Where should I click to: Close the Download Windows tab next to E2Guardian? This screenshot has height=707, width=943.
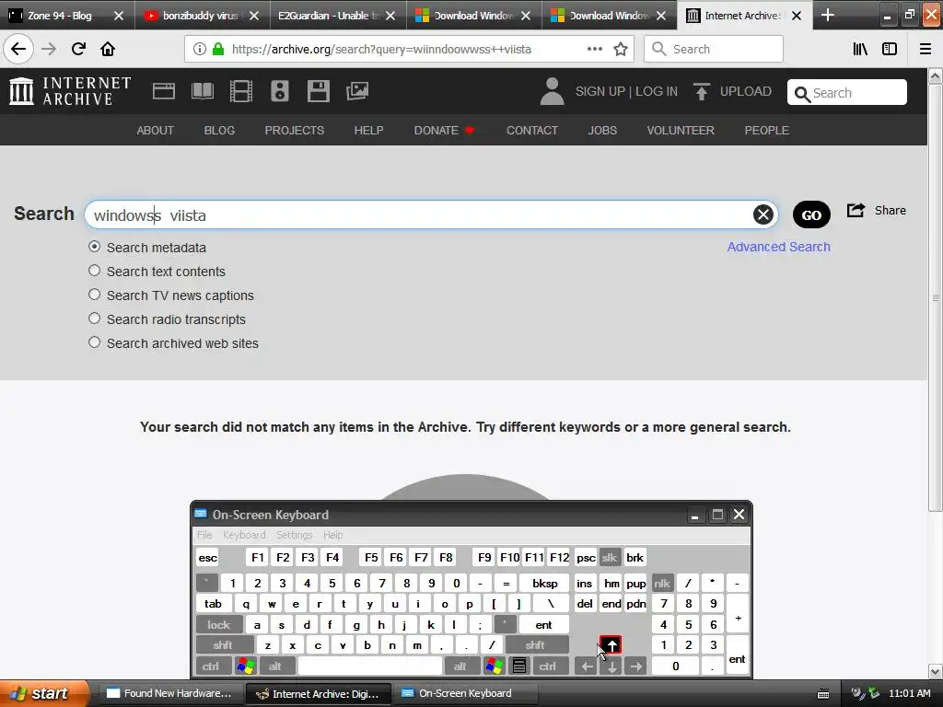pos(526,15)
